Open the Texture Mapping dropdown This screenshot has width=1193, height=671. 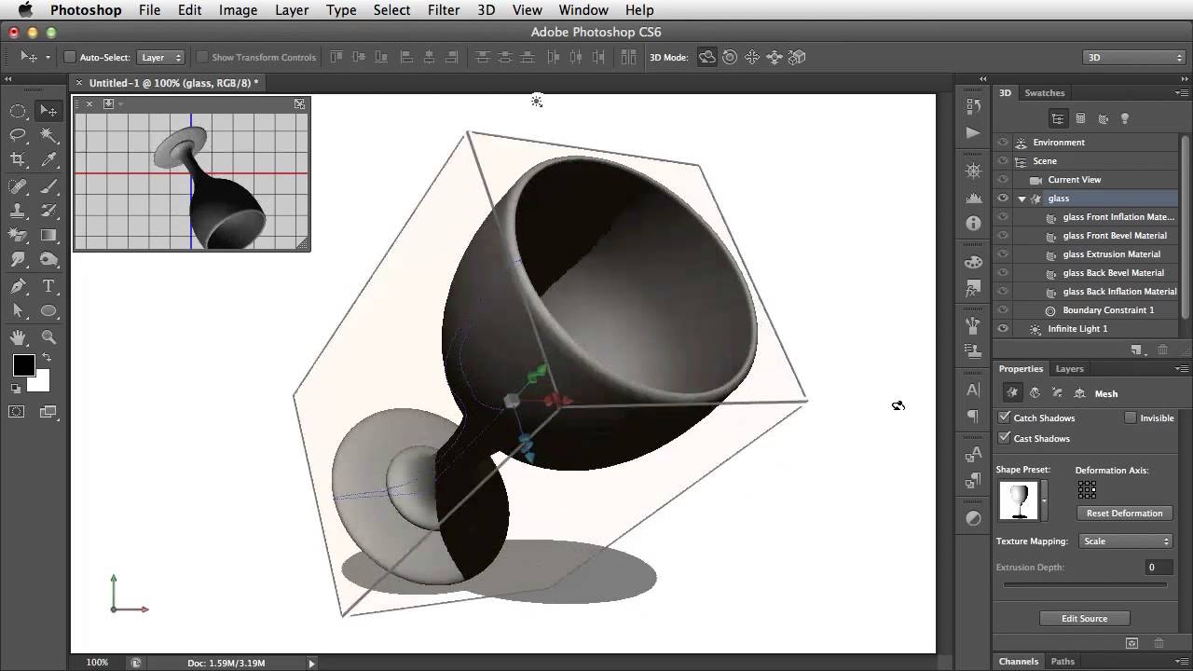[x=1125, y=541]
